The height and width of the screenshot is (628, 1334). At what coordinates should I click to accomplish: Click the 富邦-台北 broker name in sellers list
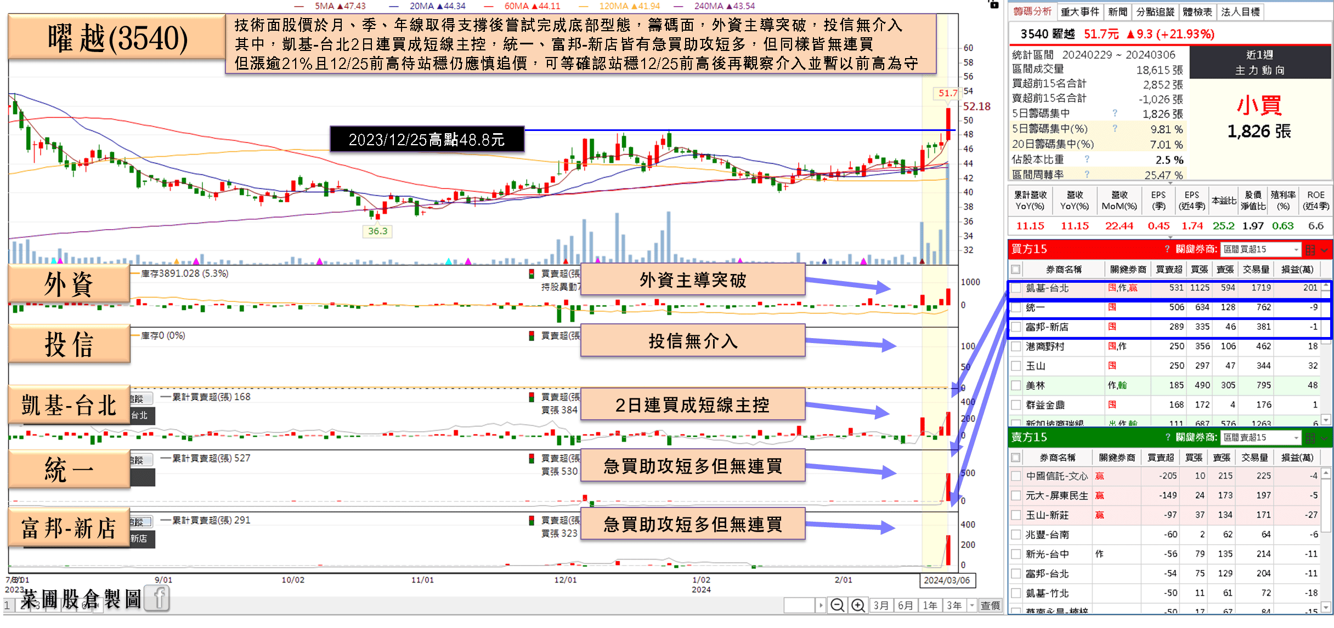1047,573
